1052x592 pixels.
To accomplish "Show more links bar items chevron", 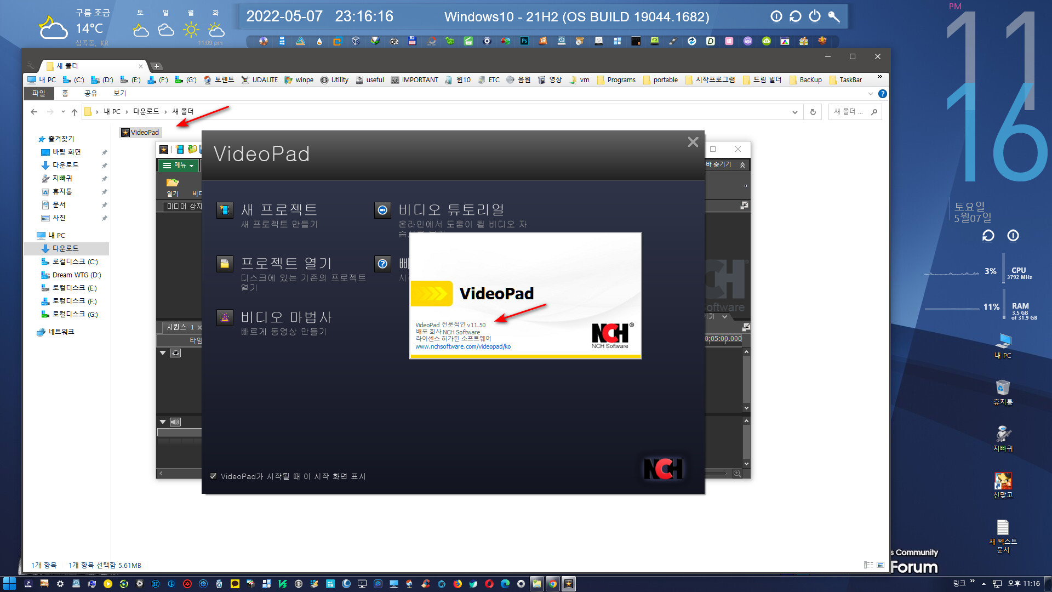I will [x=880, y=77].
